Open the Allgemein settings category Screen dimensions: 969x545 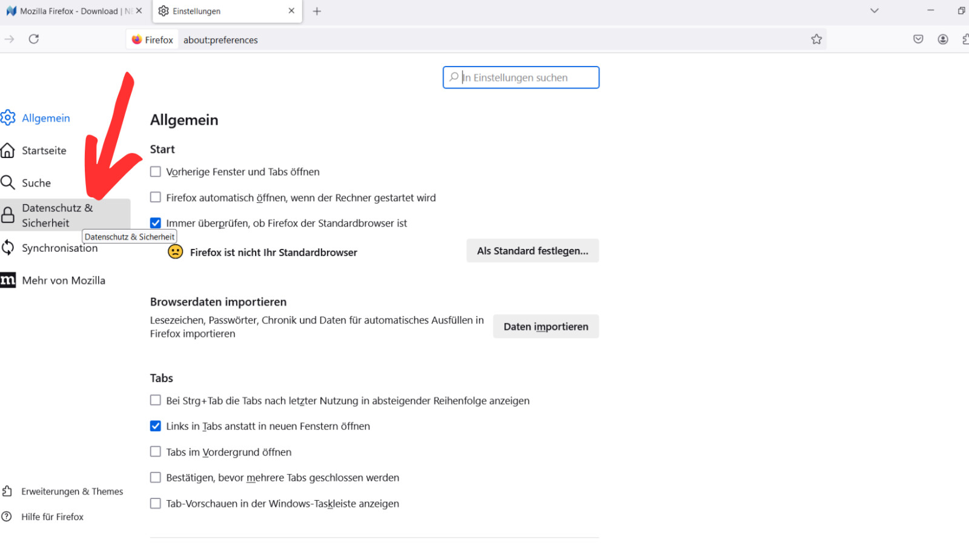[46, 118]
